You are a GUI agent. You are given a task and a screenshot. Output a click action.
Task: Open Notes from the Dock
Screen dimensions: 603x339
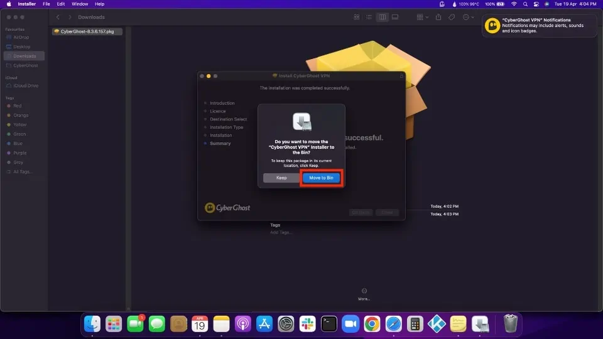(222, 324)
